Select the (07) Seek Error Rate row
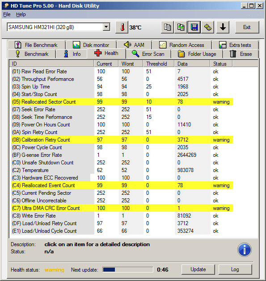This screenshot has height=281, width=266. point(122,109)
